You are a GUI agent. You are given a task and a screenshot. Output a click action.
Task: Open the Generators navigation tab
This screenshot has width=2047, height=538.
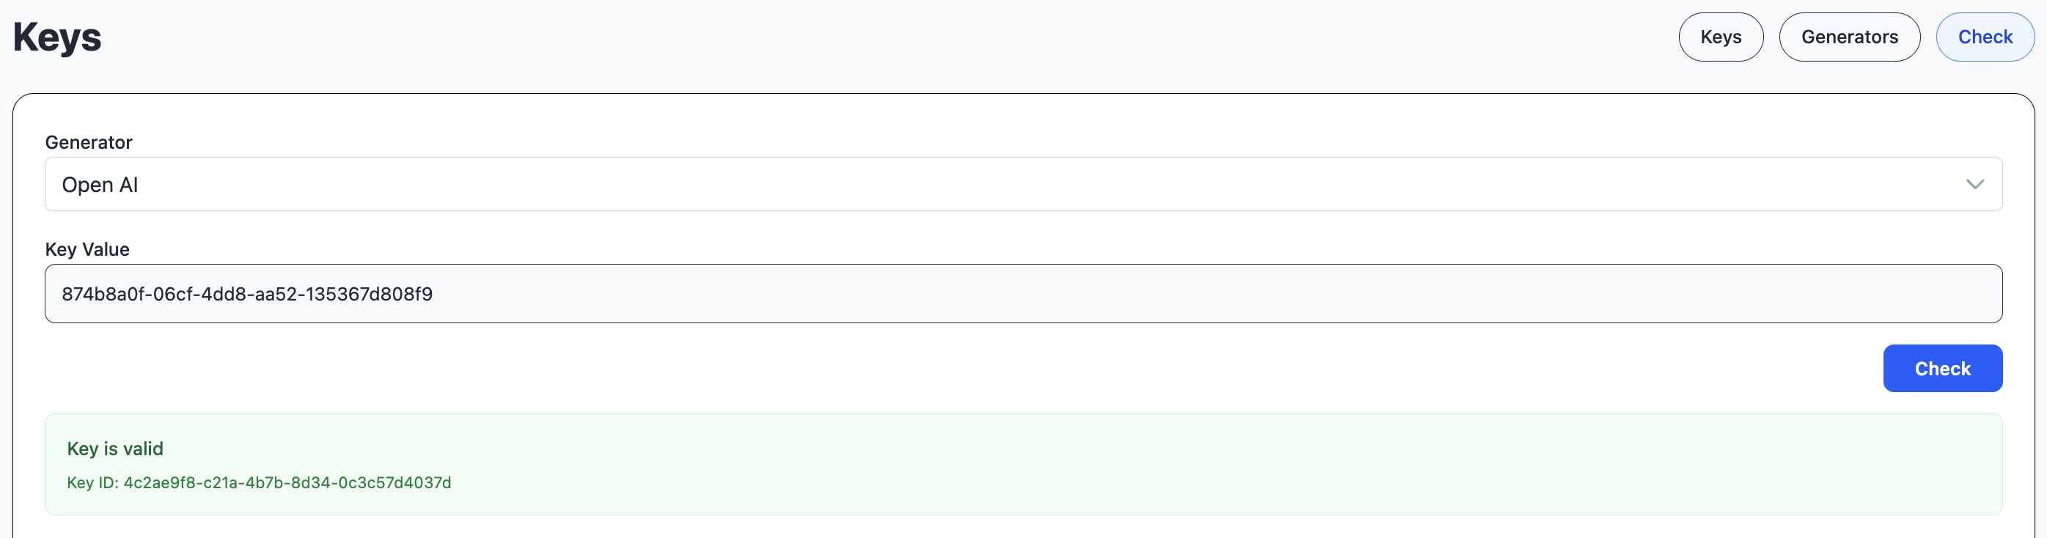click(x=1849, y=37)
